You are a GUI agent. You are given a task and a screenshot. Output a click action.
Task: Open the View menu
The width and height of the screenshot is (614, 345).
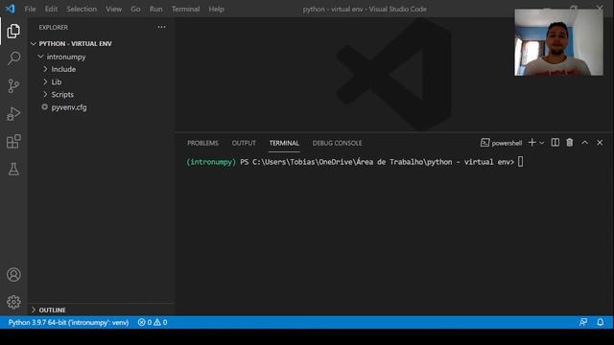[113, 9]
